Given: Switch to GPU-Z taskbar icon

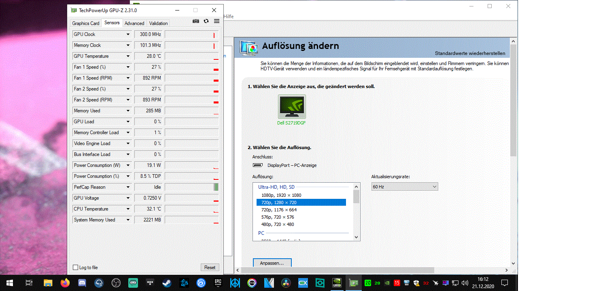Looking at the screenshot, I should pyautogui.click(x=354, y=283).
